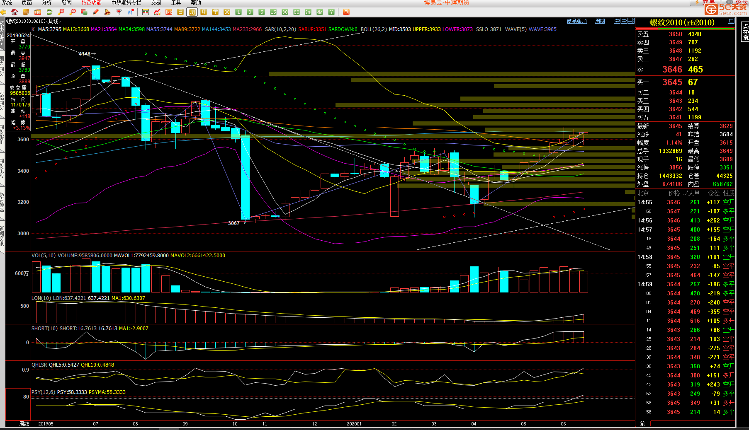Select the 30-minute period button
This screenshot has height=430, width=749.
[285, 12]
